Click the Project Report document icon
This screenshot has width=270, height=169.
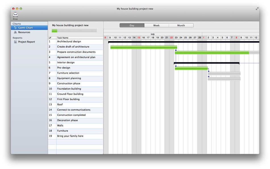(16, 42)
